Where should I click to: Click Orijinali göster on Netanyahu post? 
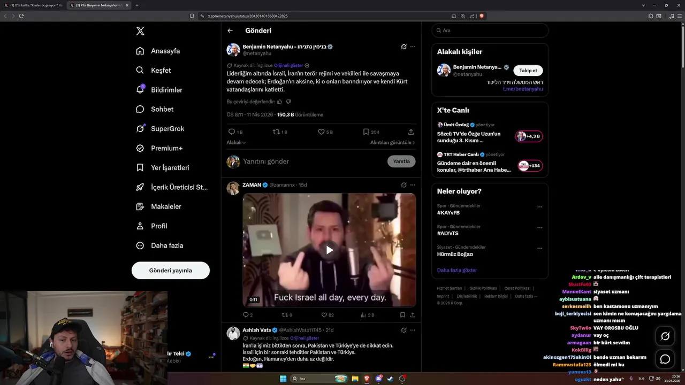288,65
